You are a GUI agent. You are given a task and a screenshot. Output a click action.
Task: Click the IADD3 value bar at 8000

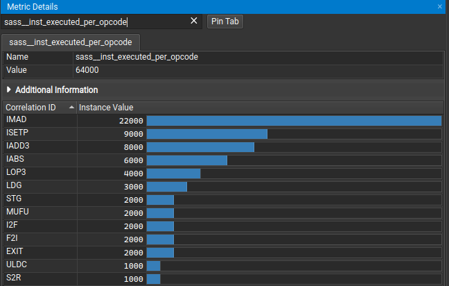click(x=200, y=147)
